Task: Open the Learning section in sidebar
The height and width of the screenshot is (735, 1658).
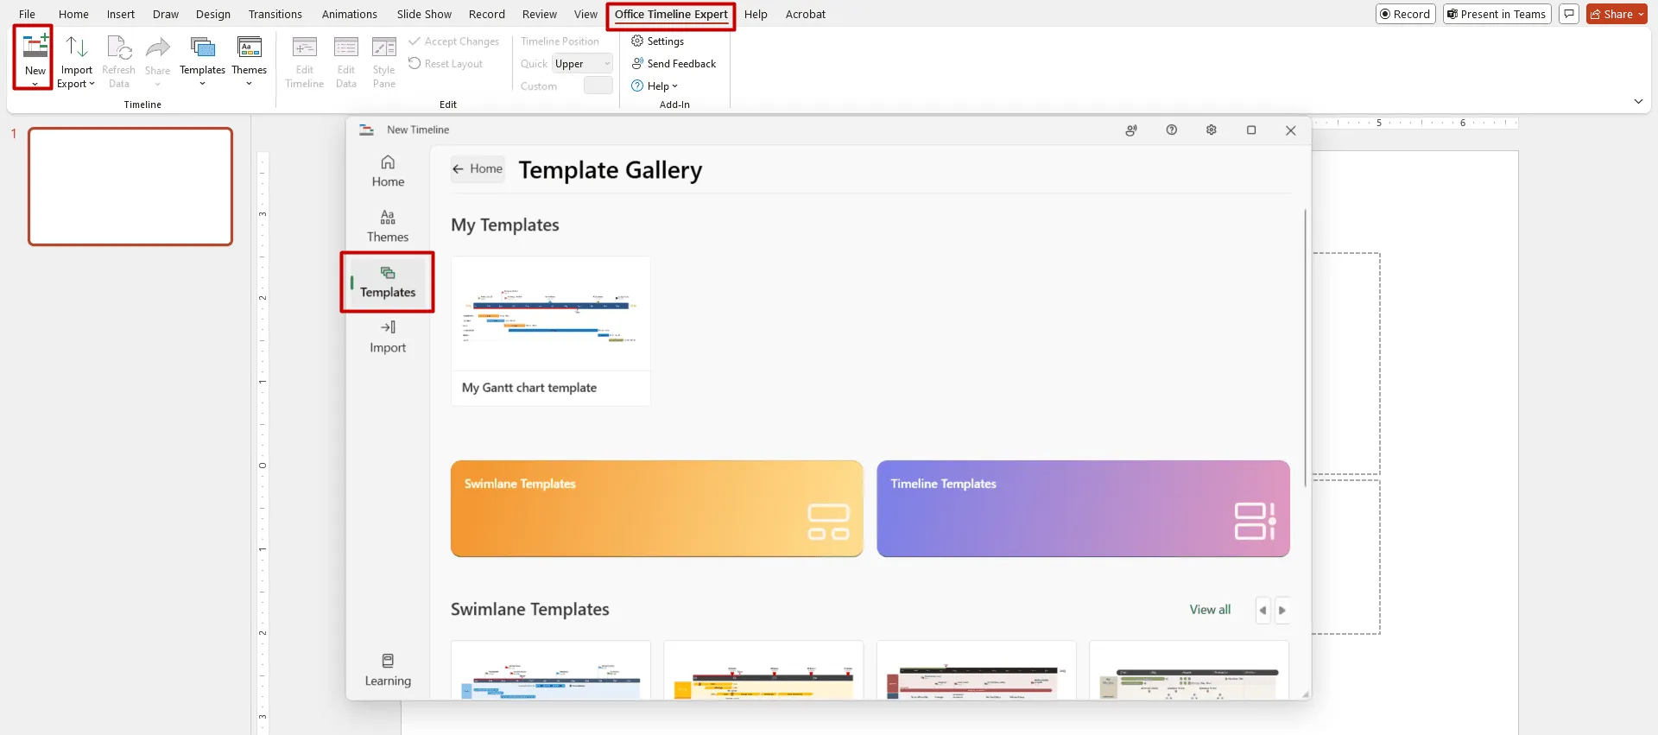Action: click(x=388, y=670)
